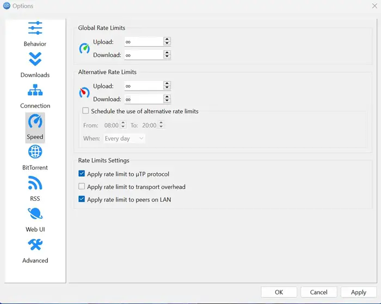Decrease the To time 20:00 stepper

point(161,127)
